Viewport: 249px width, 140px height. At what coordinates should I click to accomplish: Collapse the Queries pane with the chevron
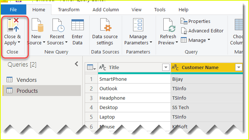click(77, 64)
